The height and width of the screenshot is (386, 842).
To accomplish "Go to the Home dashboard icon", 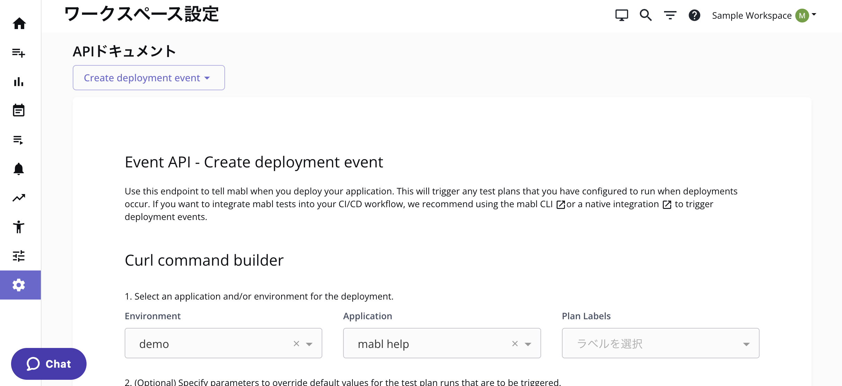I will (x=19, y=24).
